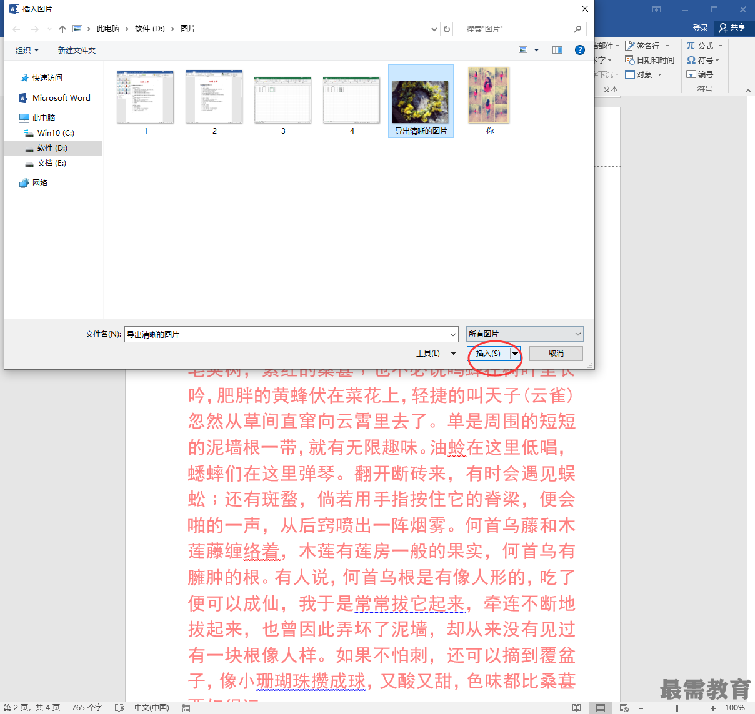This screenshot has width=755, height=714.
Task: Expand the address bar history dropdown
Action: pos(434,29)
